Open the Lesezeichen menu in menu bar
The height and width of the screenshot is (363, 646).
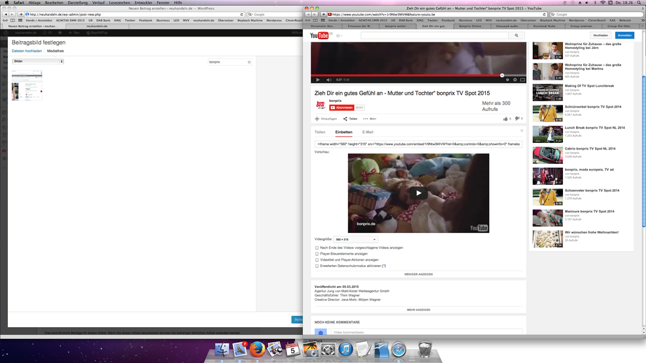tap(120, 3)
